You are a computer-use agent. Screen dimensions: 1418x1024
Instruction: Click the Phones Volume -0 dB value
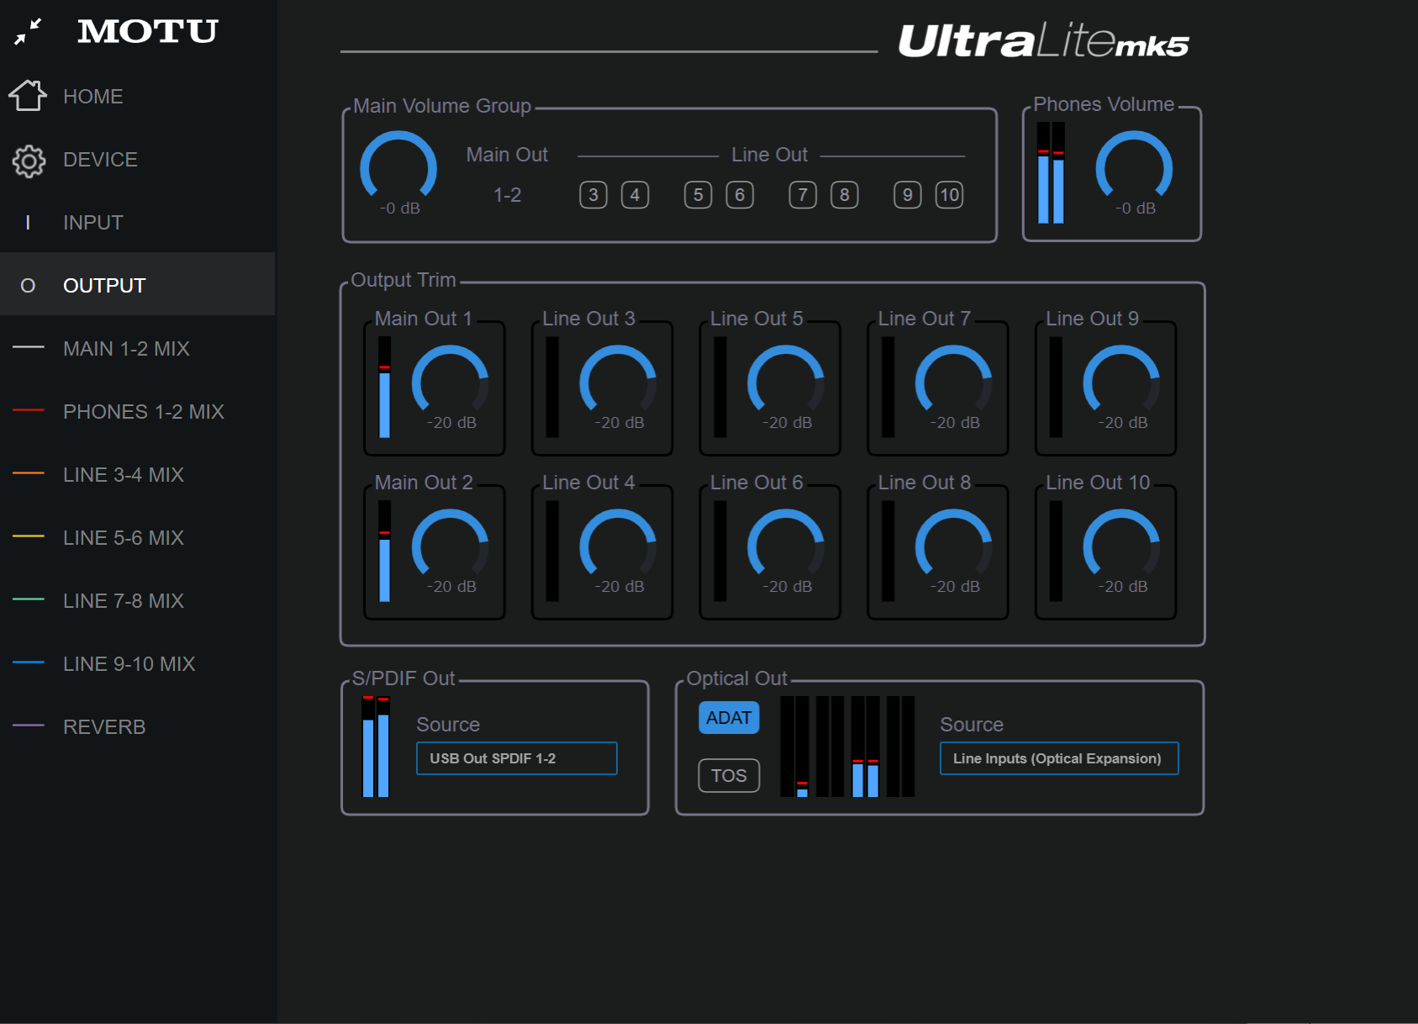click(x=1136, y=208)
